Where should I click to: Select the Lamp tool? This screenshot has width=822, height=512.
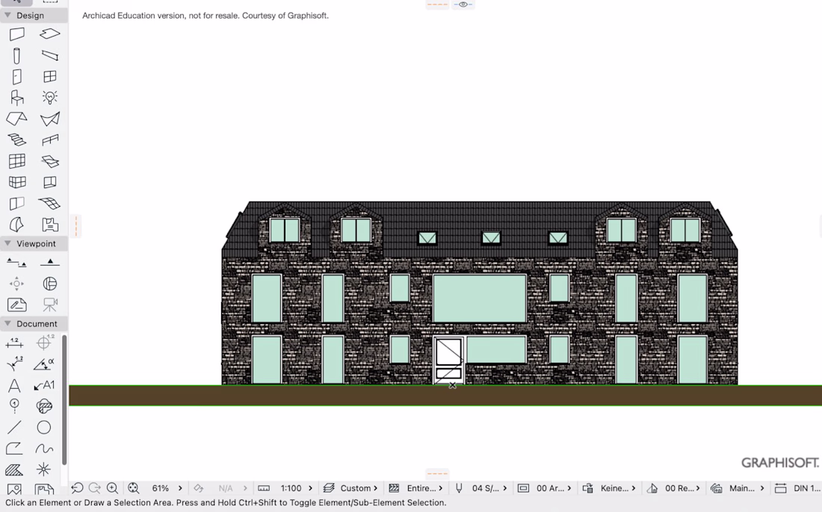[x=50, y=97]
